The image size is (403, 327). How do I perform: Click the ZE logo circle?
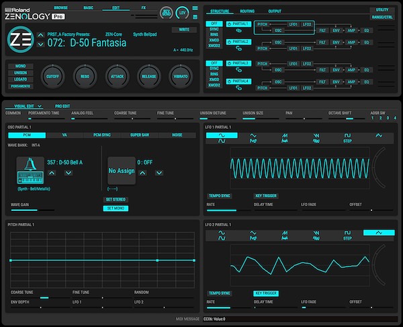click(x=21, y=40)
